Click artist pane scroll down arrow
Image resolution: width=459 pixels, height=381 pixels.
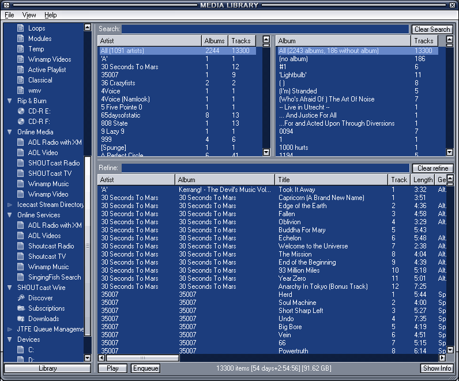(266, 152)
